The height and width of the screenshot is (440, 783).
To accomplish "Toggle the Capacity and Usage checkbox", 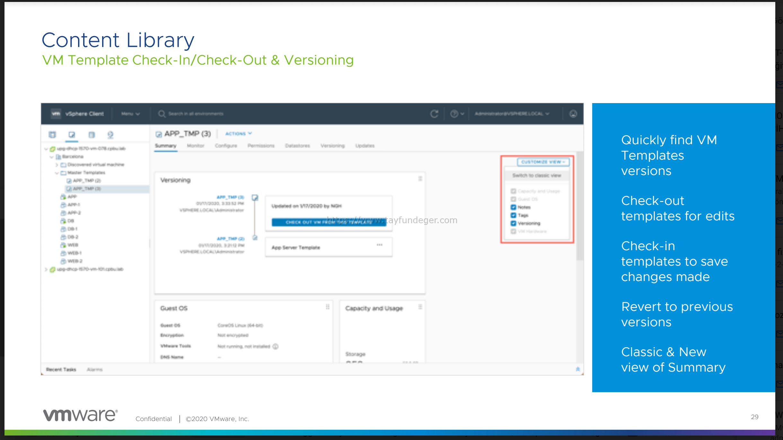I will [x=513, y=191].
